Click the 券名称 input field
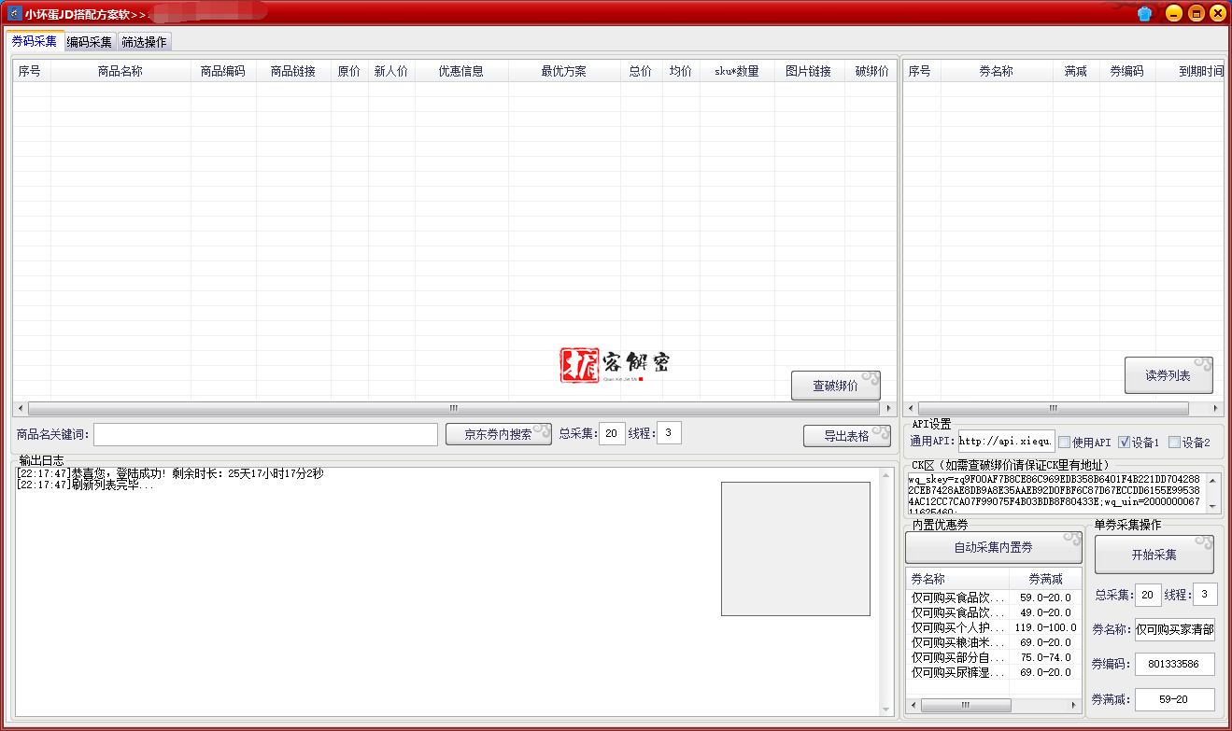This screenshot has width=1232, height=731. click(1175, 629)
